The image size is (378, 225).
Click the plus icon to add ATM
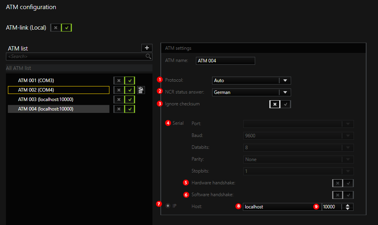(147, 48)
